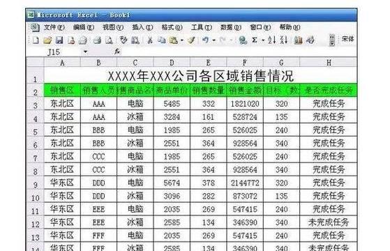Launch the Chart Wizard icon
390x251 pixels.
298,40
